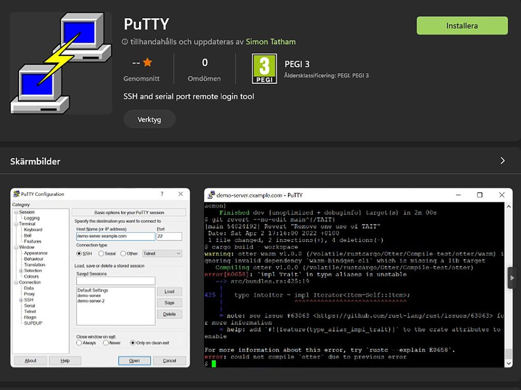Screen dimensions: 521x390
Task: Click the Host Name input field
Action: coord(115,236)
